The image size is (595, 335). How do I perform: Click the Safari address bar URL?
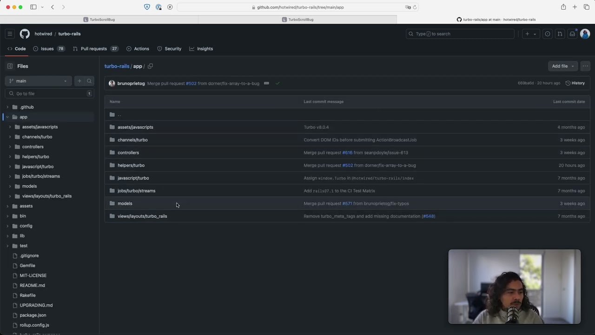click(300, 7)
